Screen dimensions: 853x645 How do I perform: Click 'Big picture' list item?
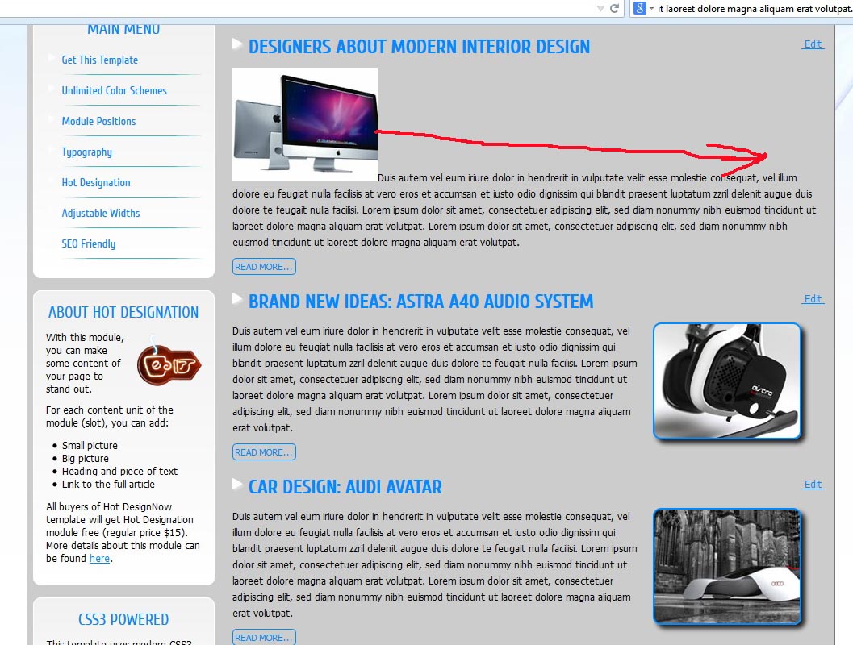86,459
